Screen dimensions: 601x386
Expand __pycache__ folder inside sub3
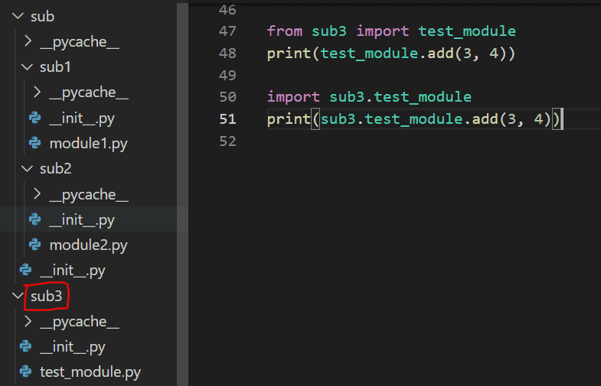tap(28, 322)
